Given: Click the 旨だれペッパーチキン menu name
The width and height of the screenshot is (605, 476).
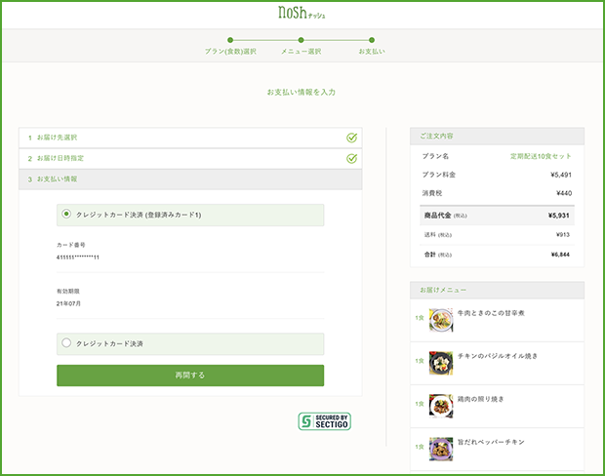Looking at the screenshot, I should click(x=491, y=442).
